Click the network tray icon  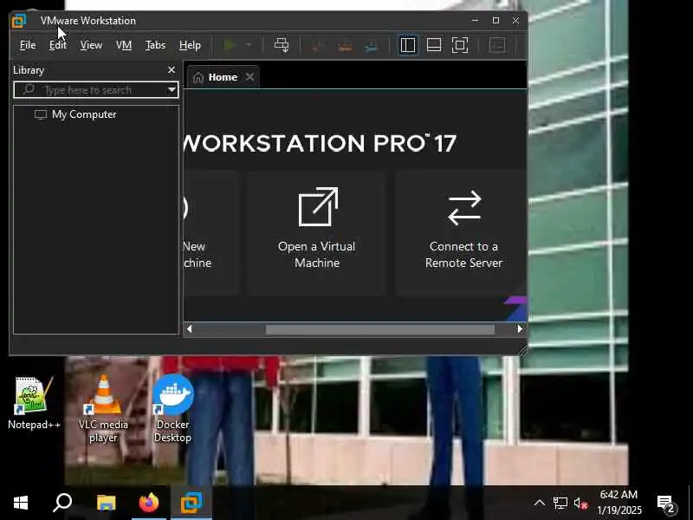560,504
